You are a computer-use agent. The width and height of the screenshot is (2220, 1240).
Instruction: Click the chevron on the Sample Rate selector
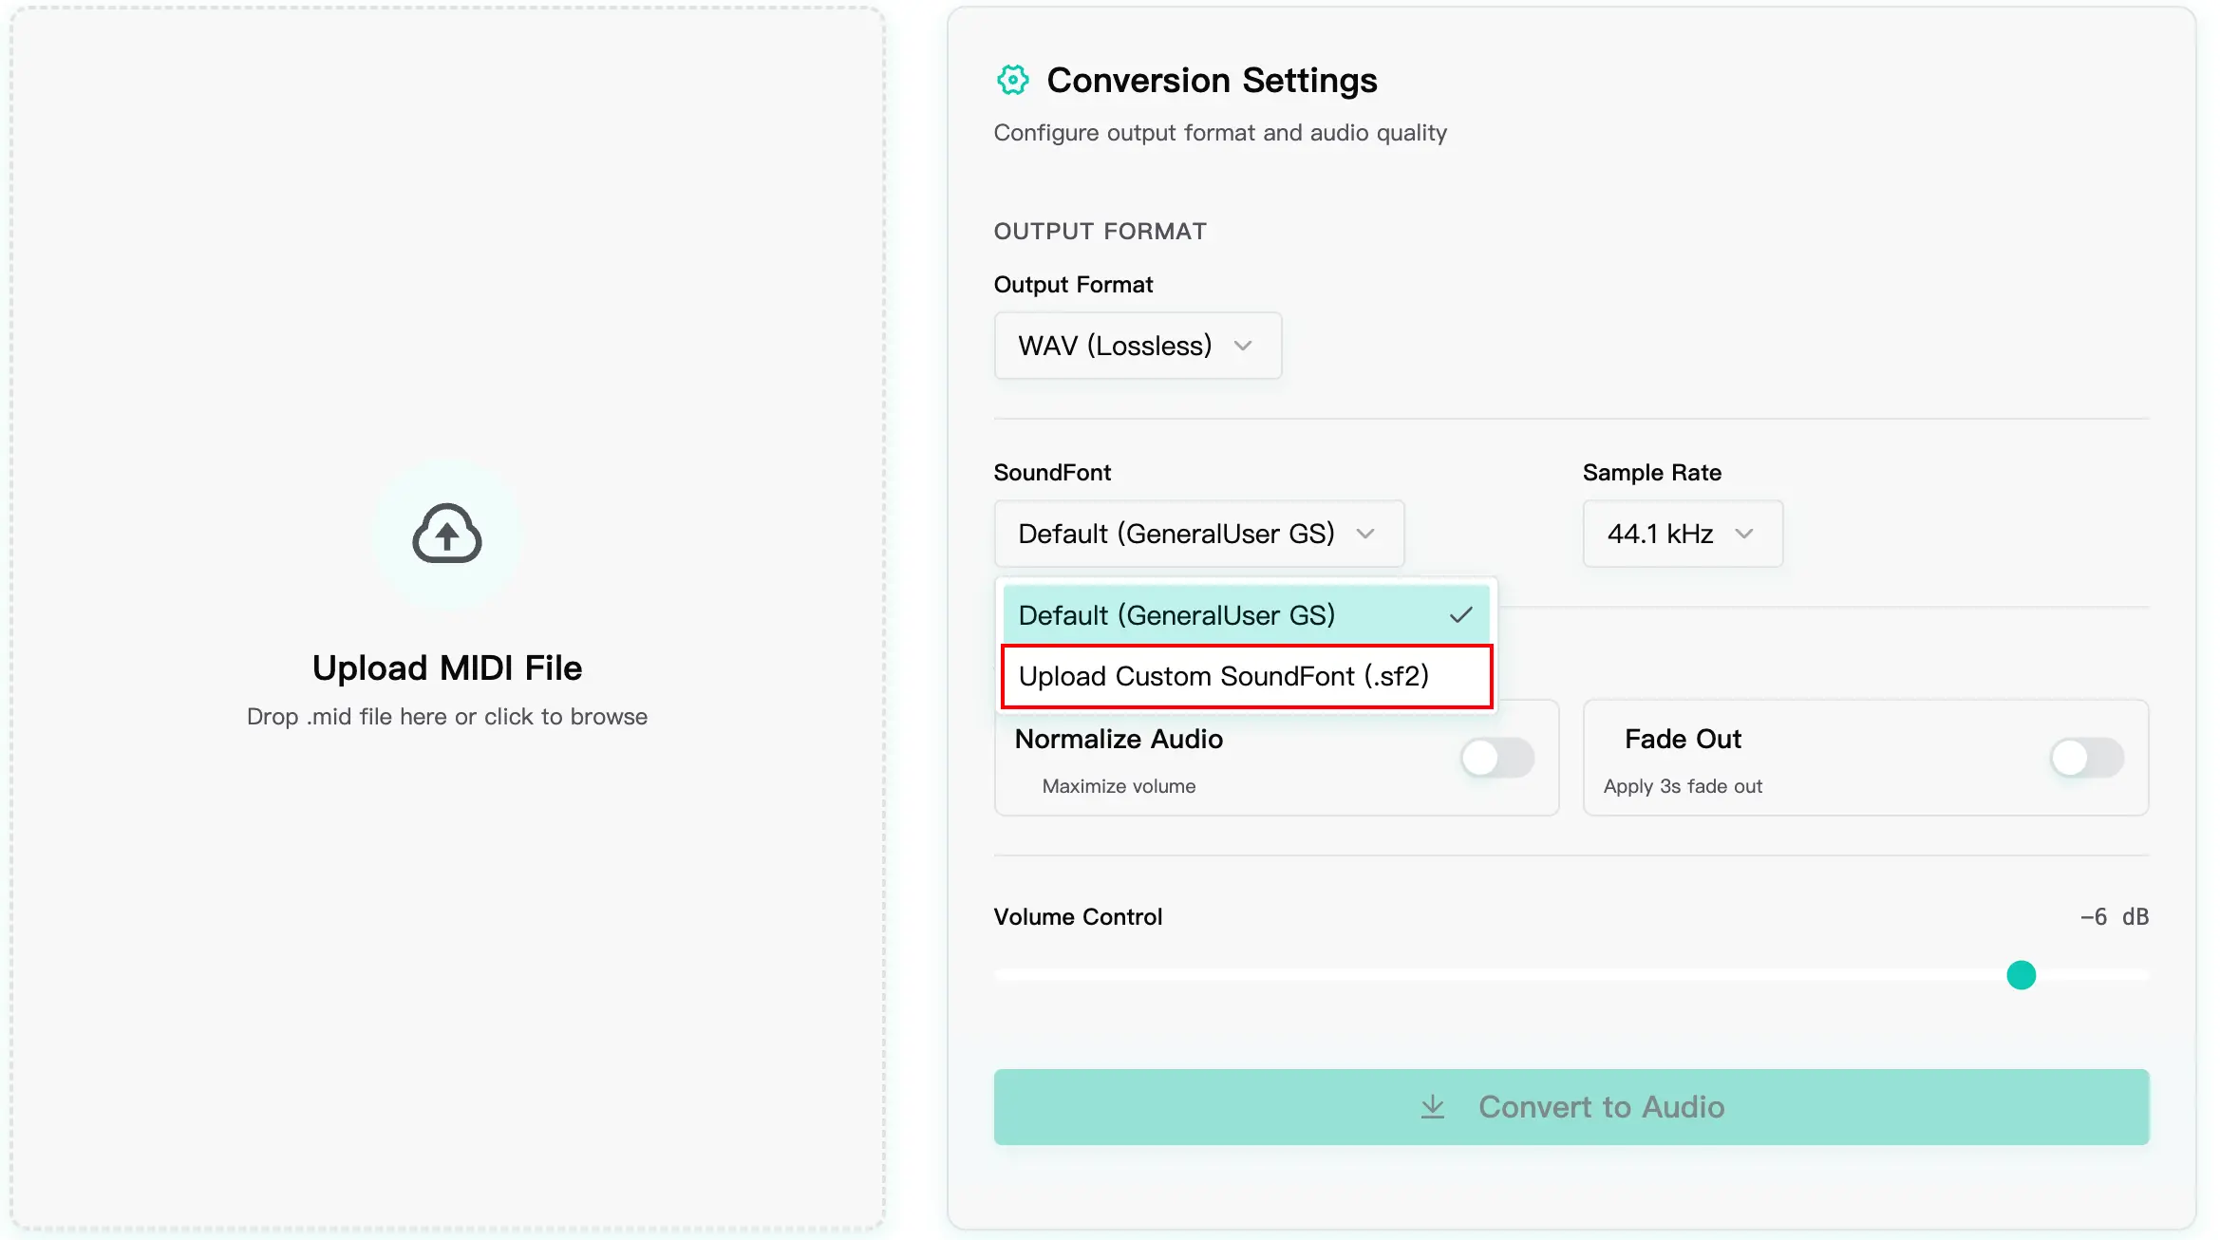pos(1743,534)
